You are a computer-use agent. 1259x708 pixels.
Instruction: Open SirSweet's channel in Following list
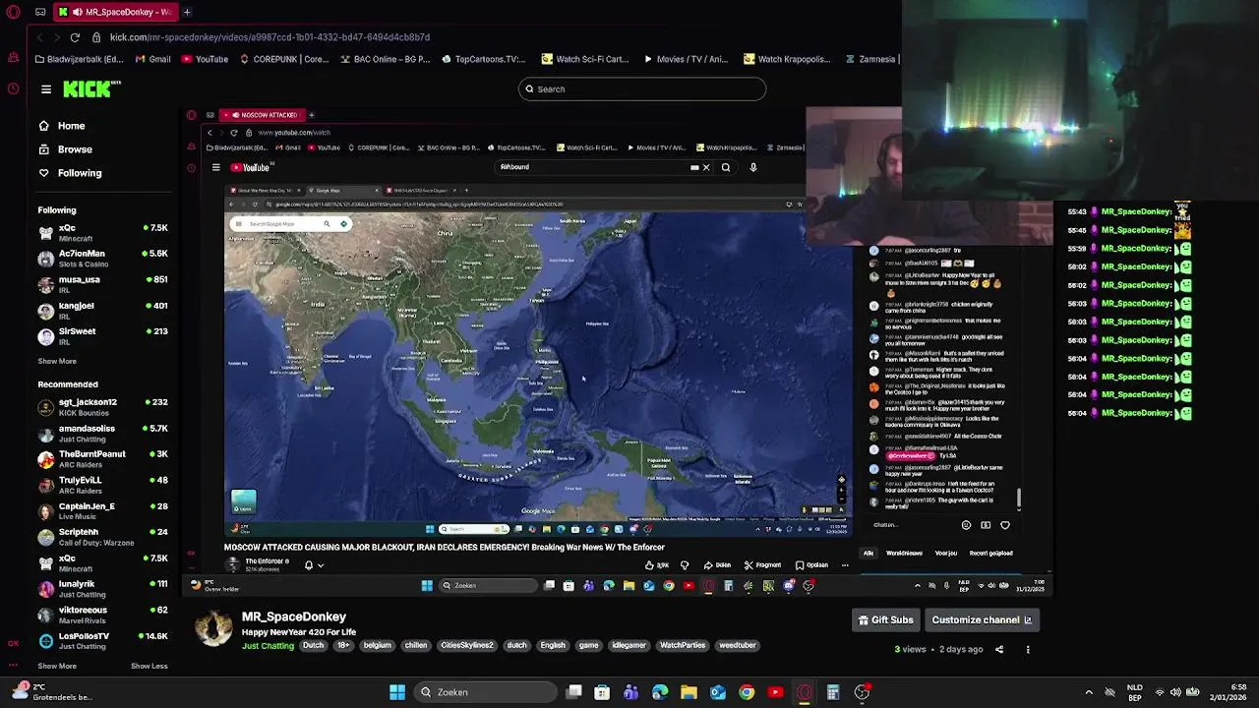tap(102, 336)
